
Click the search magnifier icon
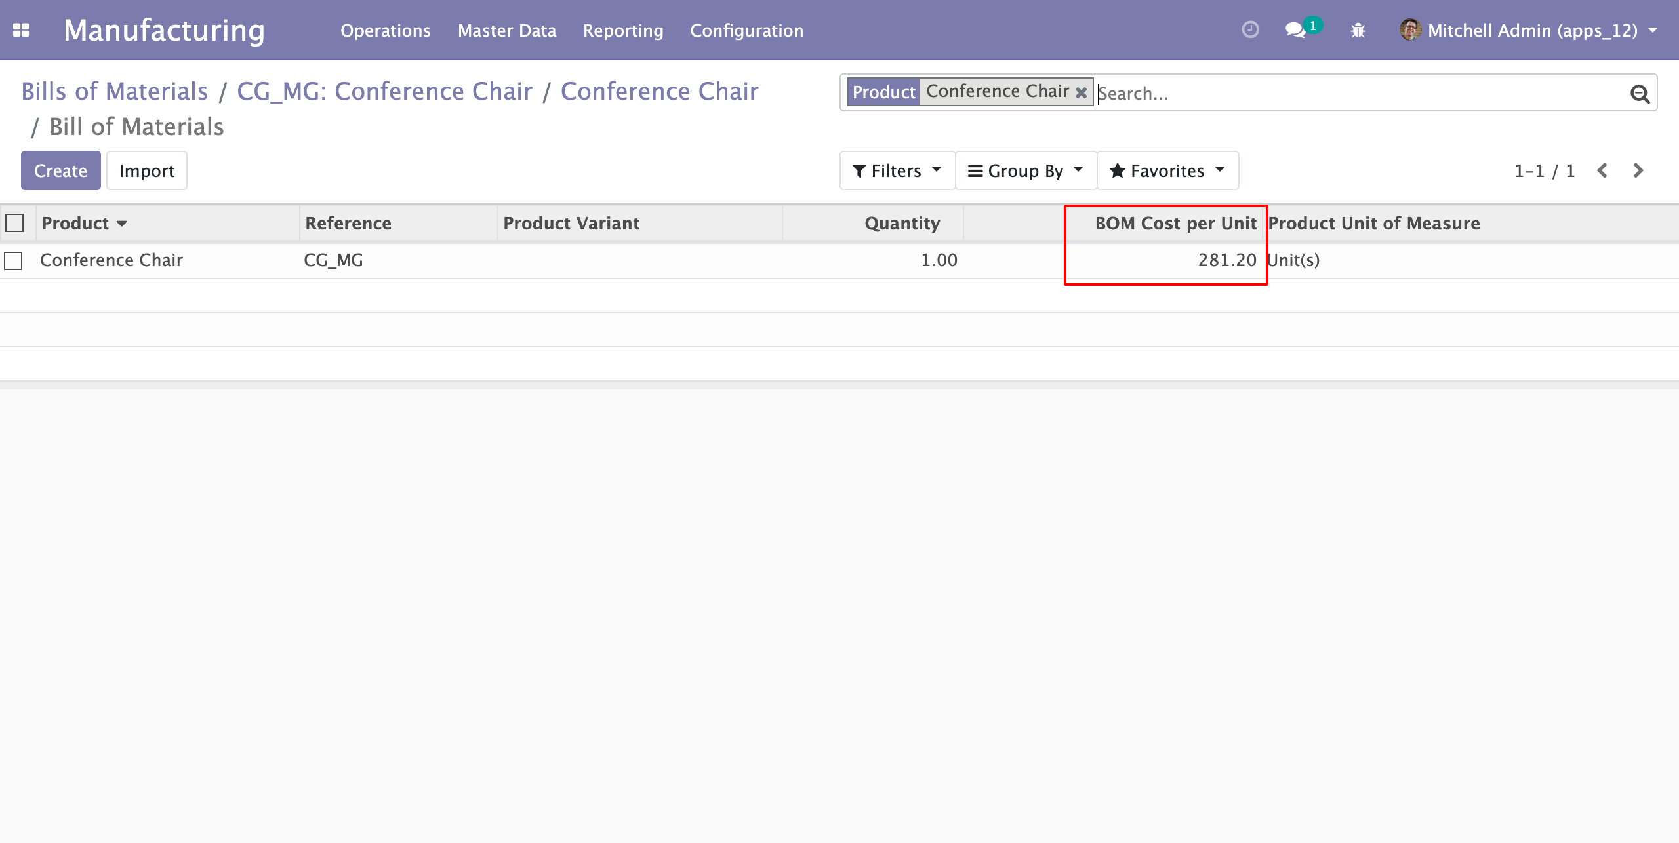tap(1640, 94)
